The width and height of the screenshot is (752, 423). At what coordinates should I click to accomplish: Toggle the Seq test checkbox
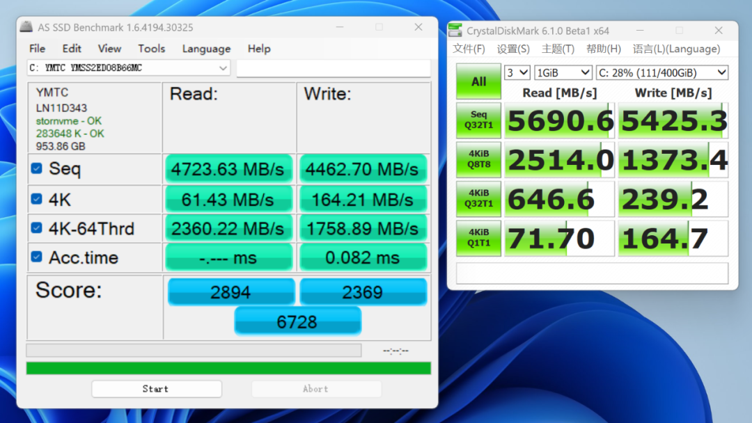pos(36,168)
